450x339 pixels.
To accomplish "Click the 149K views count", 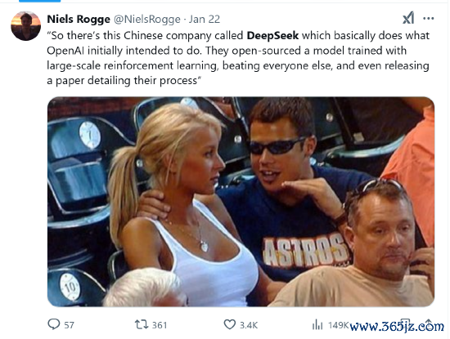I will pos(338,325).
